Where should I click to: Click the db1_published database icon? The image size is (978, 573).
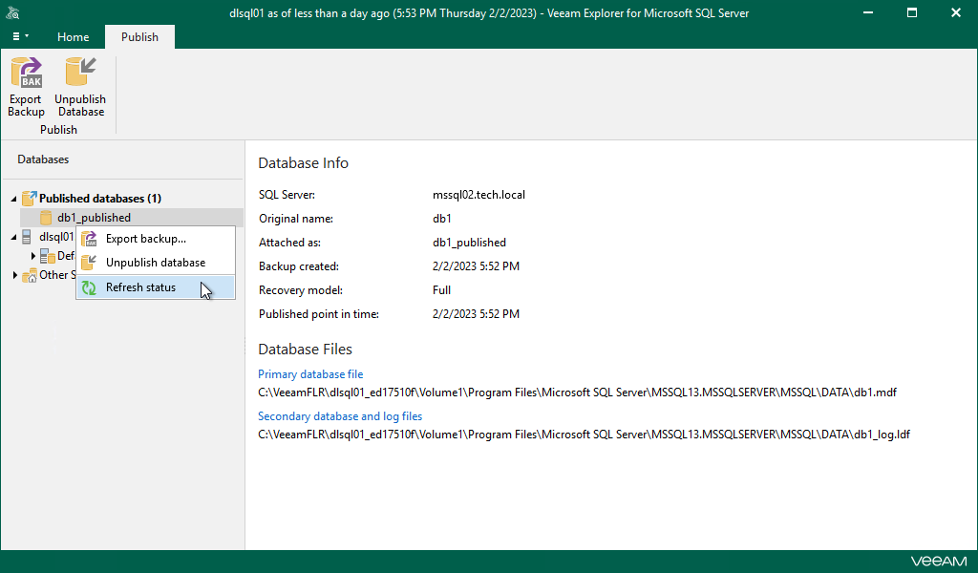(46, 217)
